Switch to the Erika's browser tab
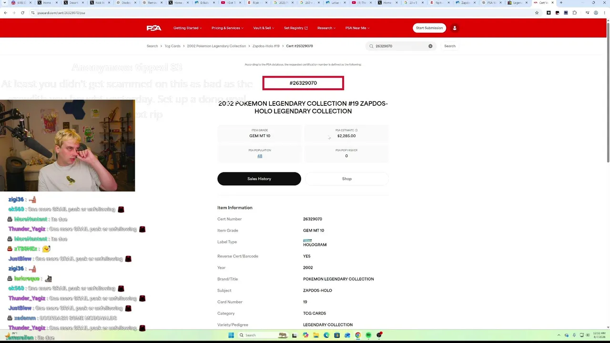The height and width of the screenshot is (343, 610). click(x=206, y=3)
